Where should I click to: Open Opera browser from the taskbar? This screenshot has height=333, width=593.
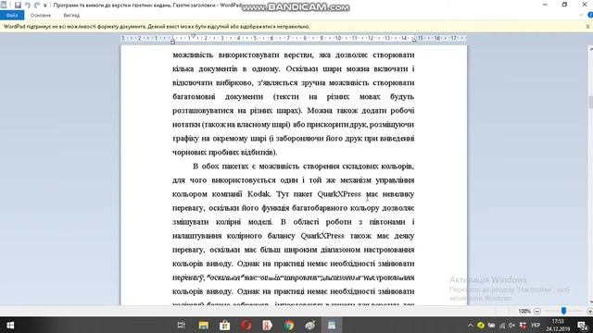tap(246, 325)
